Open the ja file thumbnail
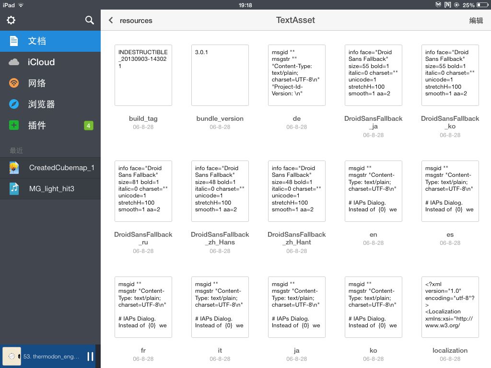 pos(296,307)
